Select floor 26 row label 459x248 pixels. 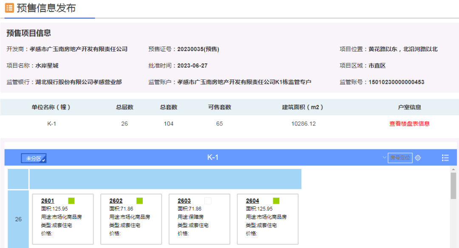click(x=18, y=219)
